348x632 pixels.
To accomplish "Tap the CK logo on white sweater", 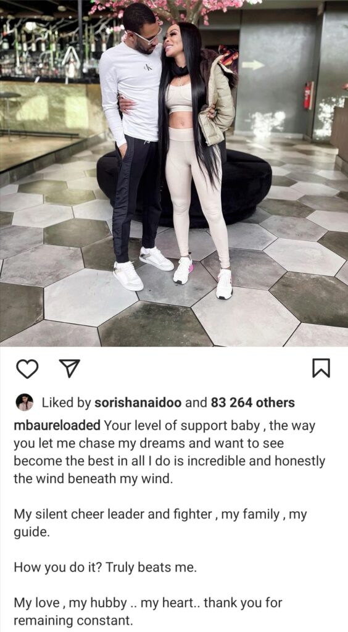I will (x=148, y=67).
